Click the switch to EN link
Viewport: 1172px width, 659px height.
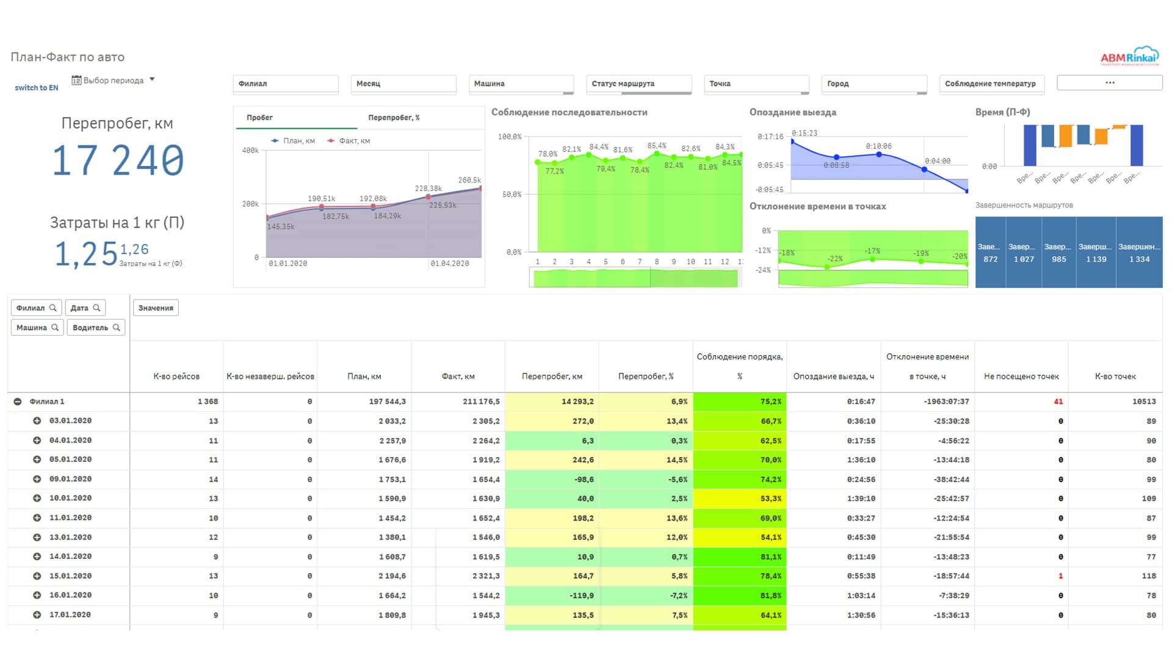coord(37,88)
